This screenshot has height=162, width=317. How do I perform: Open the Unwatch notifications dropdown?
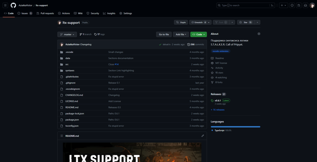point(200,22)
